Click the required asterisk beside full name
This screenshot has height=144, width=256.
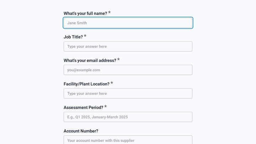point(110,12)
